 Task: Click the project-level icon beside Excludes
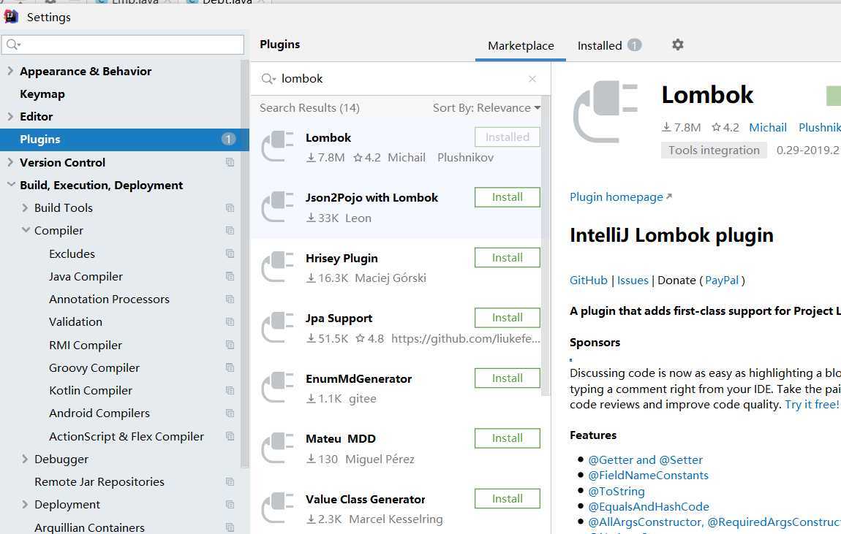coord(230,253)
